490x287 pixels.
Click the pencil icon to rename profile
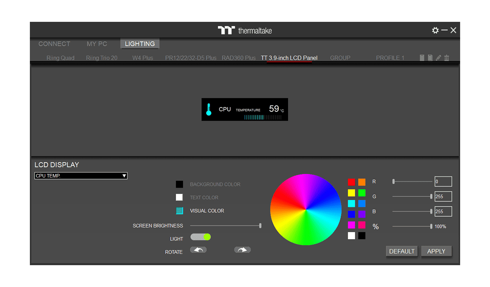(x=438, y=58)
